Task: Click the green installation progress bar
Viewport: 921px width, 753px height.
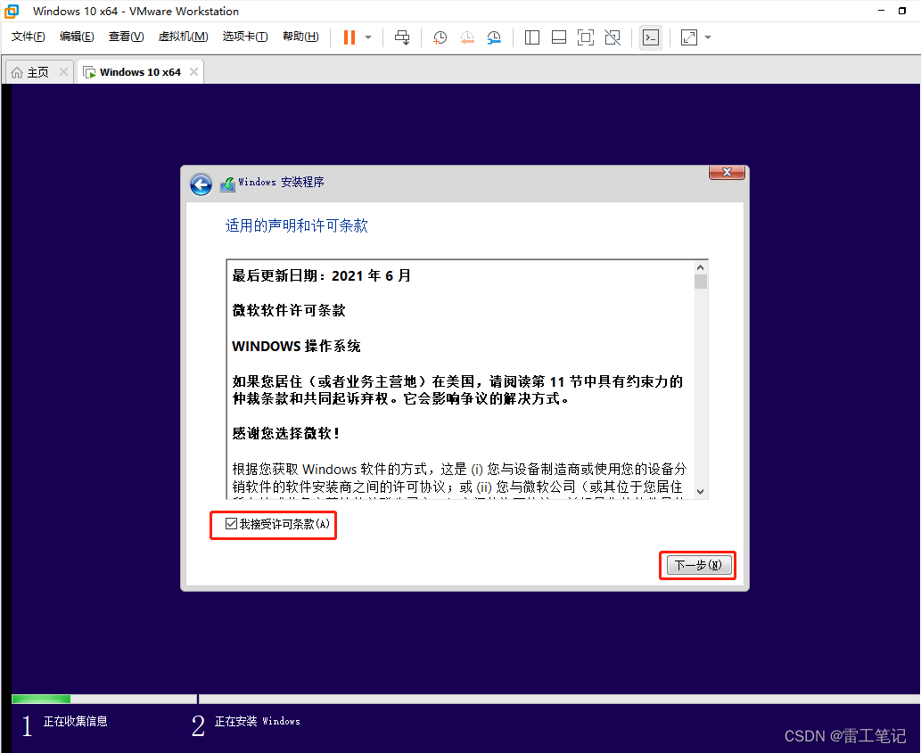Action: click(x=41, y=699)
